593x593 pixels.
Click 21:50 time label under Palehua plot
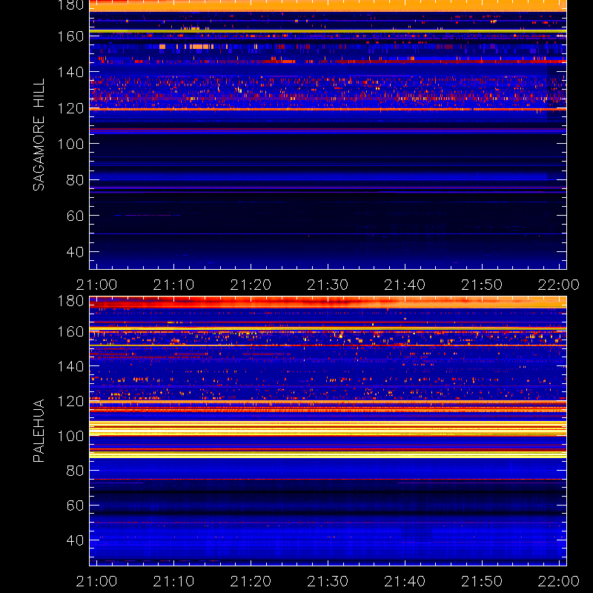click(482, 581)
